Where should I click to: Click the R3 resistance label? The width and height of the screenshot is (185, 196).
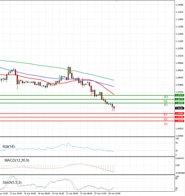(x=166, y=97)
